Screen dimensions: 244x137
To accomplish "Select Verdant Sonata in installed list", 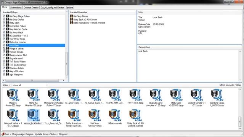I will [16, 52].
